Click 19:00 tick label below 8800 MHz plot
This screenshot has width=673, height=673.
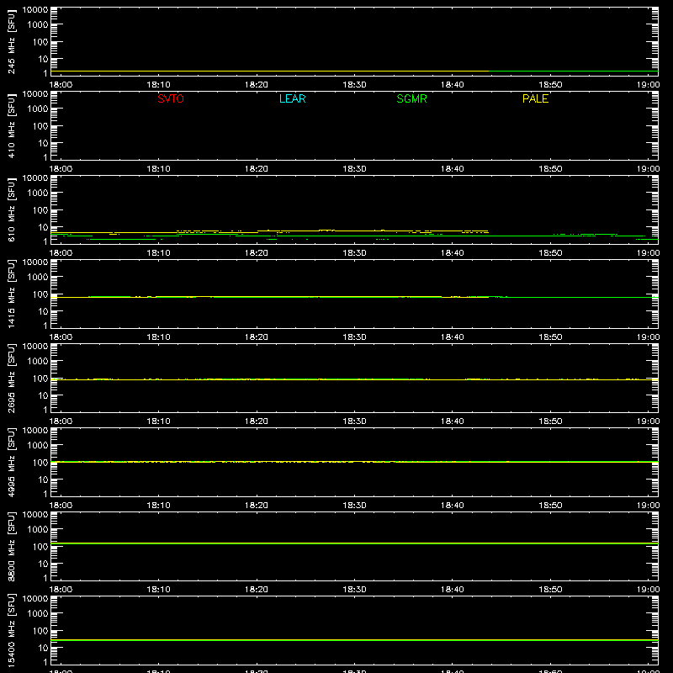point(648,590)
